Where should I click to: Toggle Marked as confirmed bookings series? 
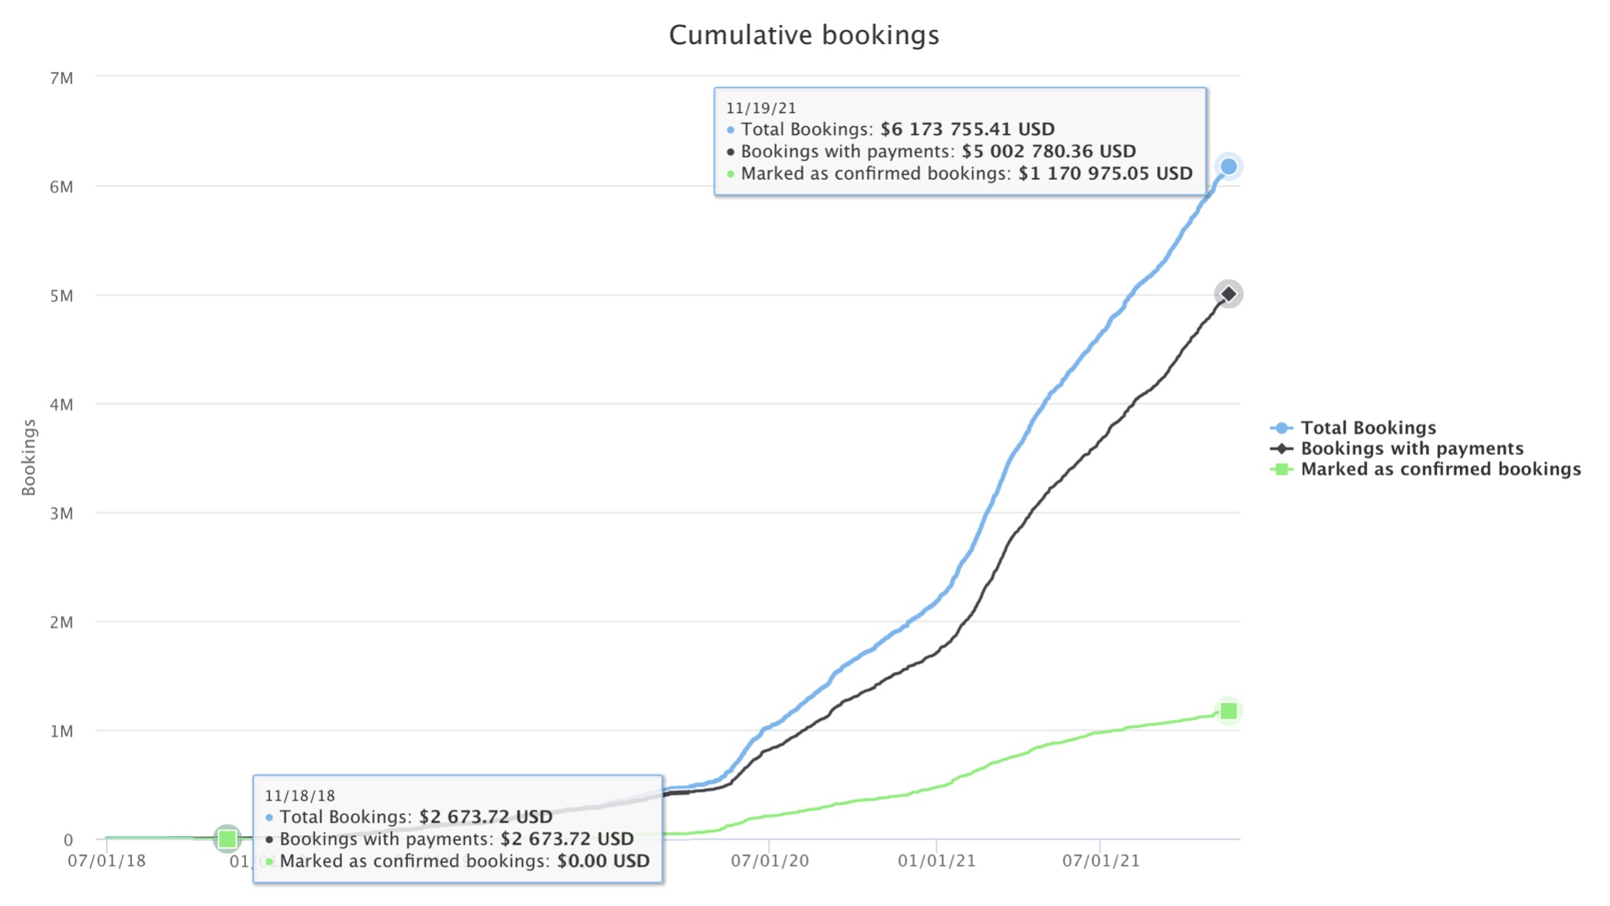click(1440, 469)
